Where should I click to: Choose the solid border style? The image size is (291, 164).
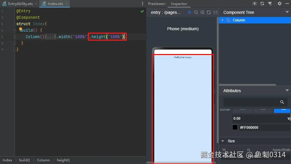282,110
